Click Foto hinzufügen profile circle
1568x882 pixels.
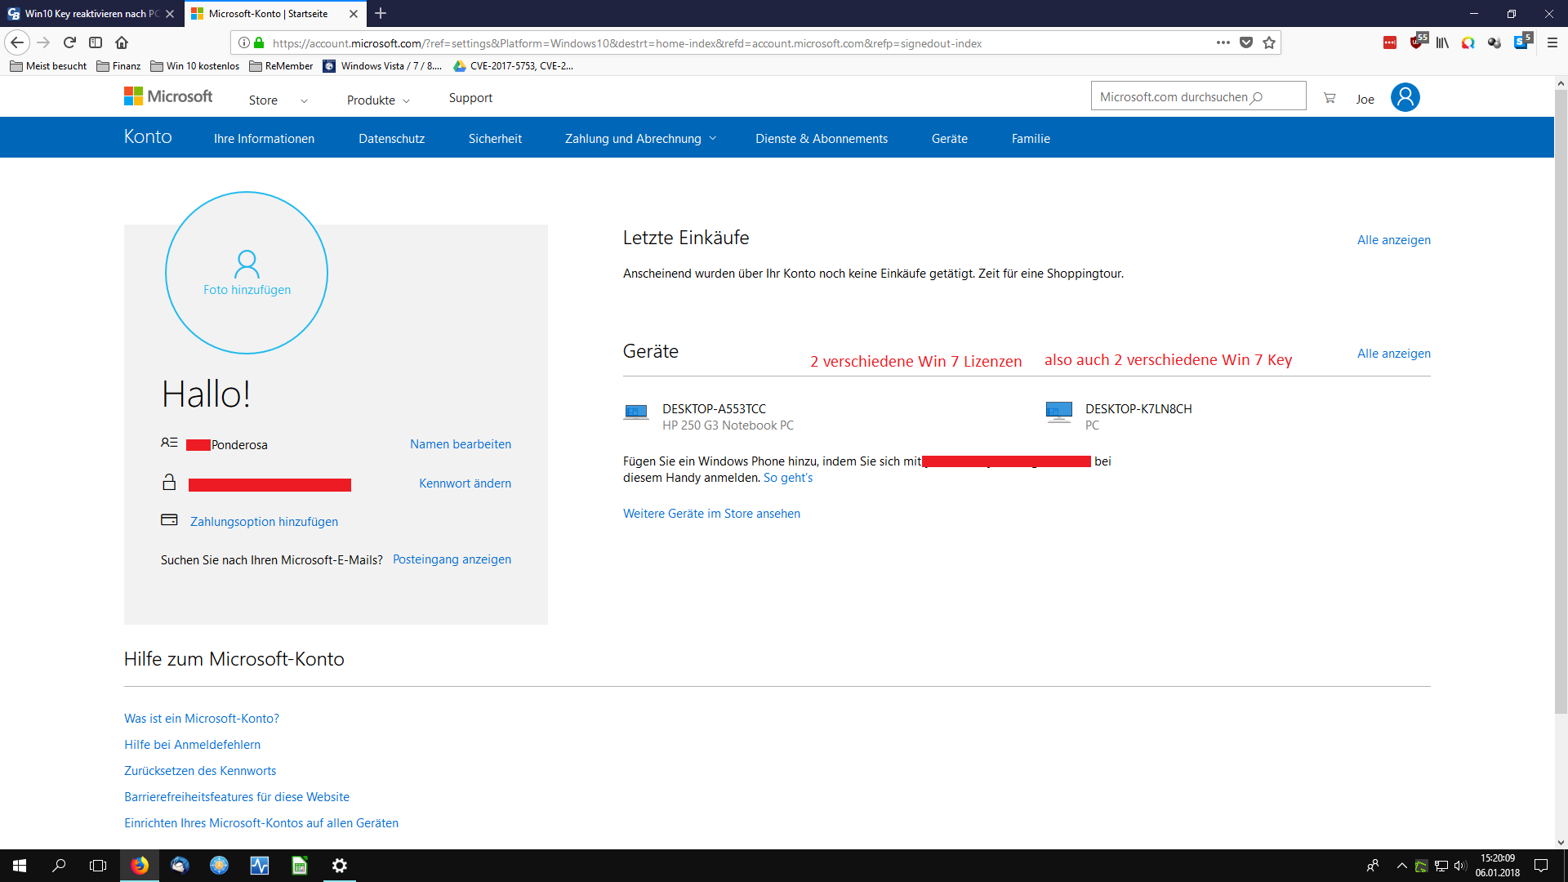[247, 273]
